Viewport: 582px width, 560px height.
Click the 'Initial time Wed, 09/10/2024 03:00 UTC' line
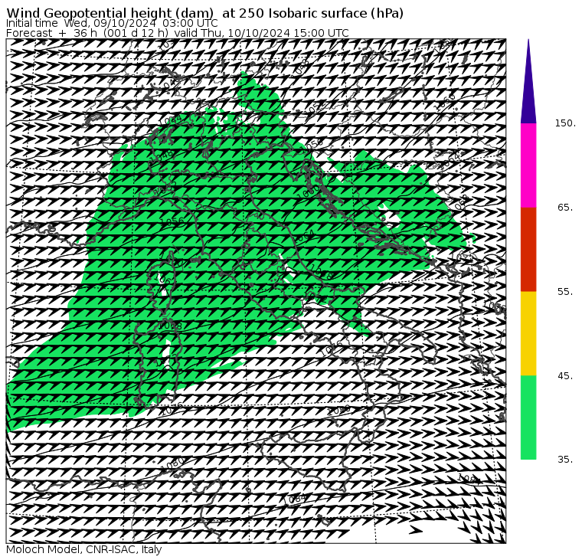pos(112,23)
